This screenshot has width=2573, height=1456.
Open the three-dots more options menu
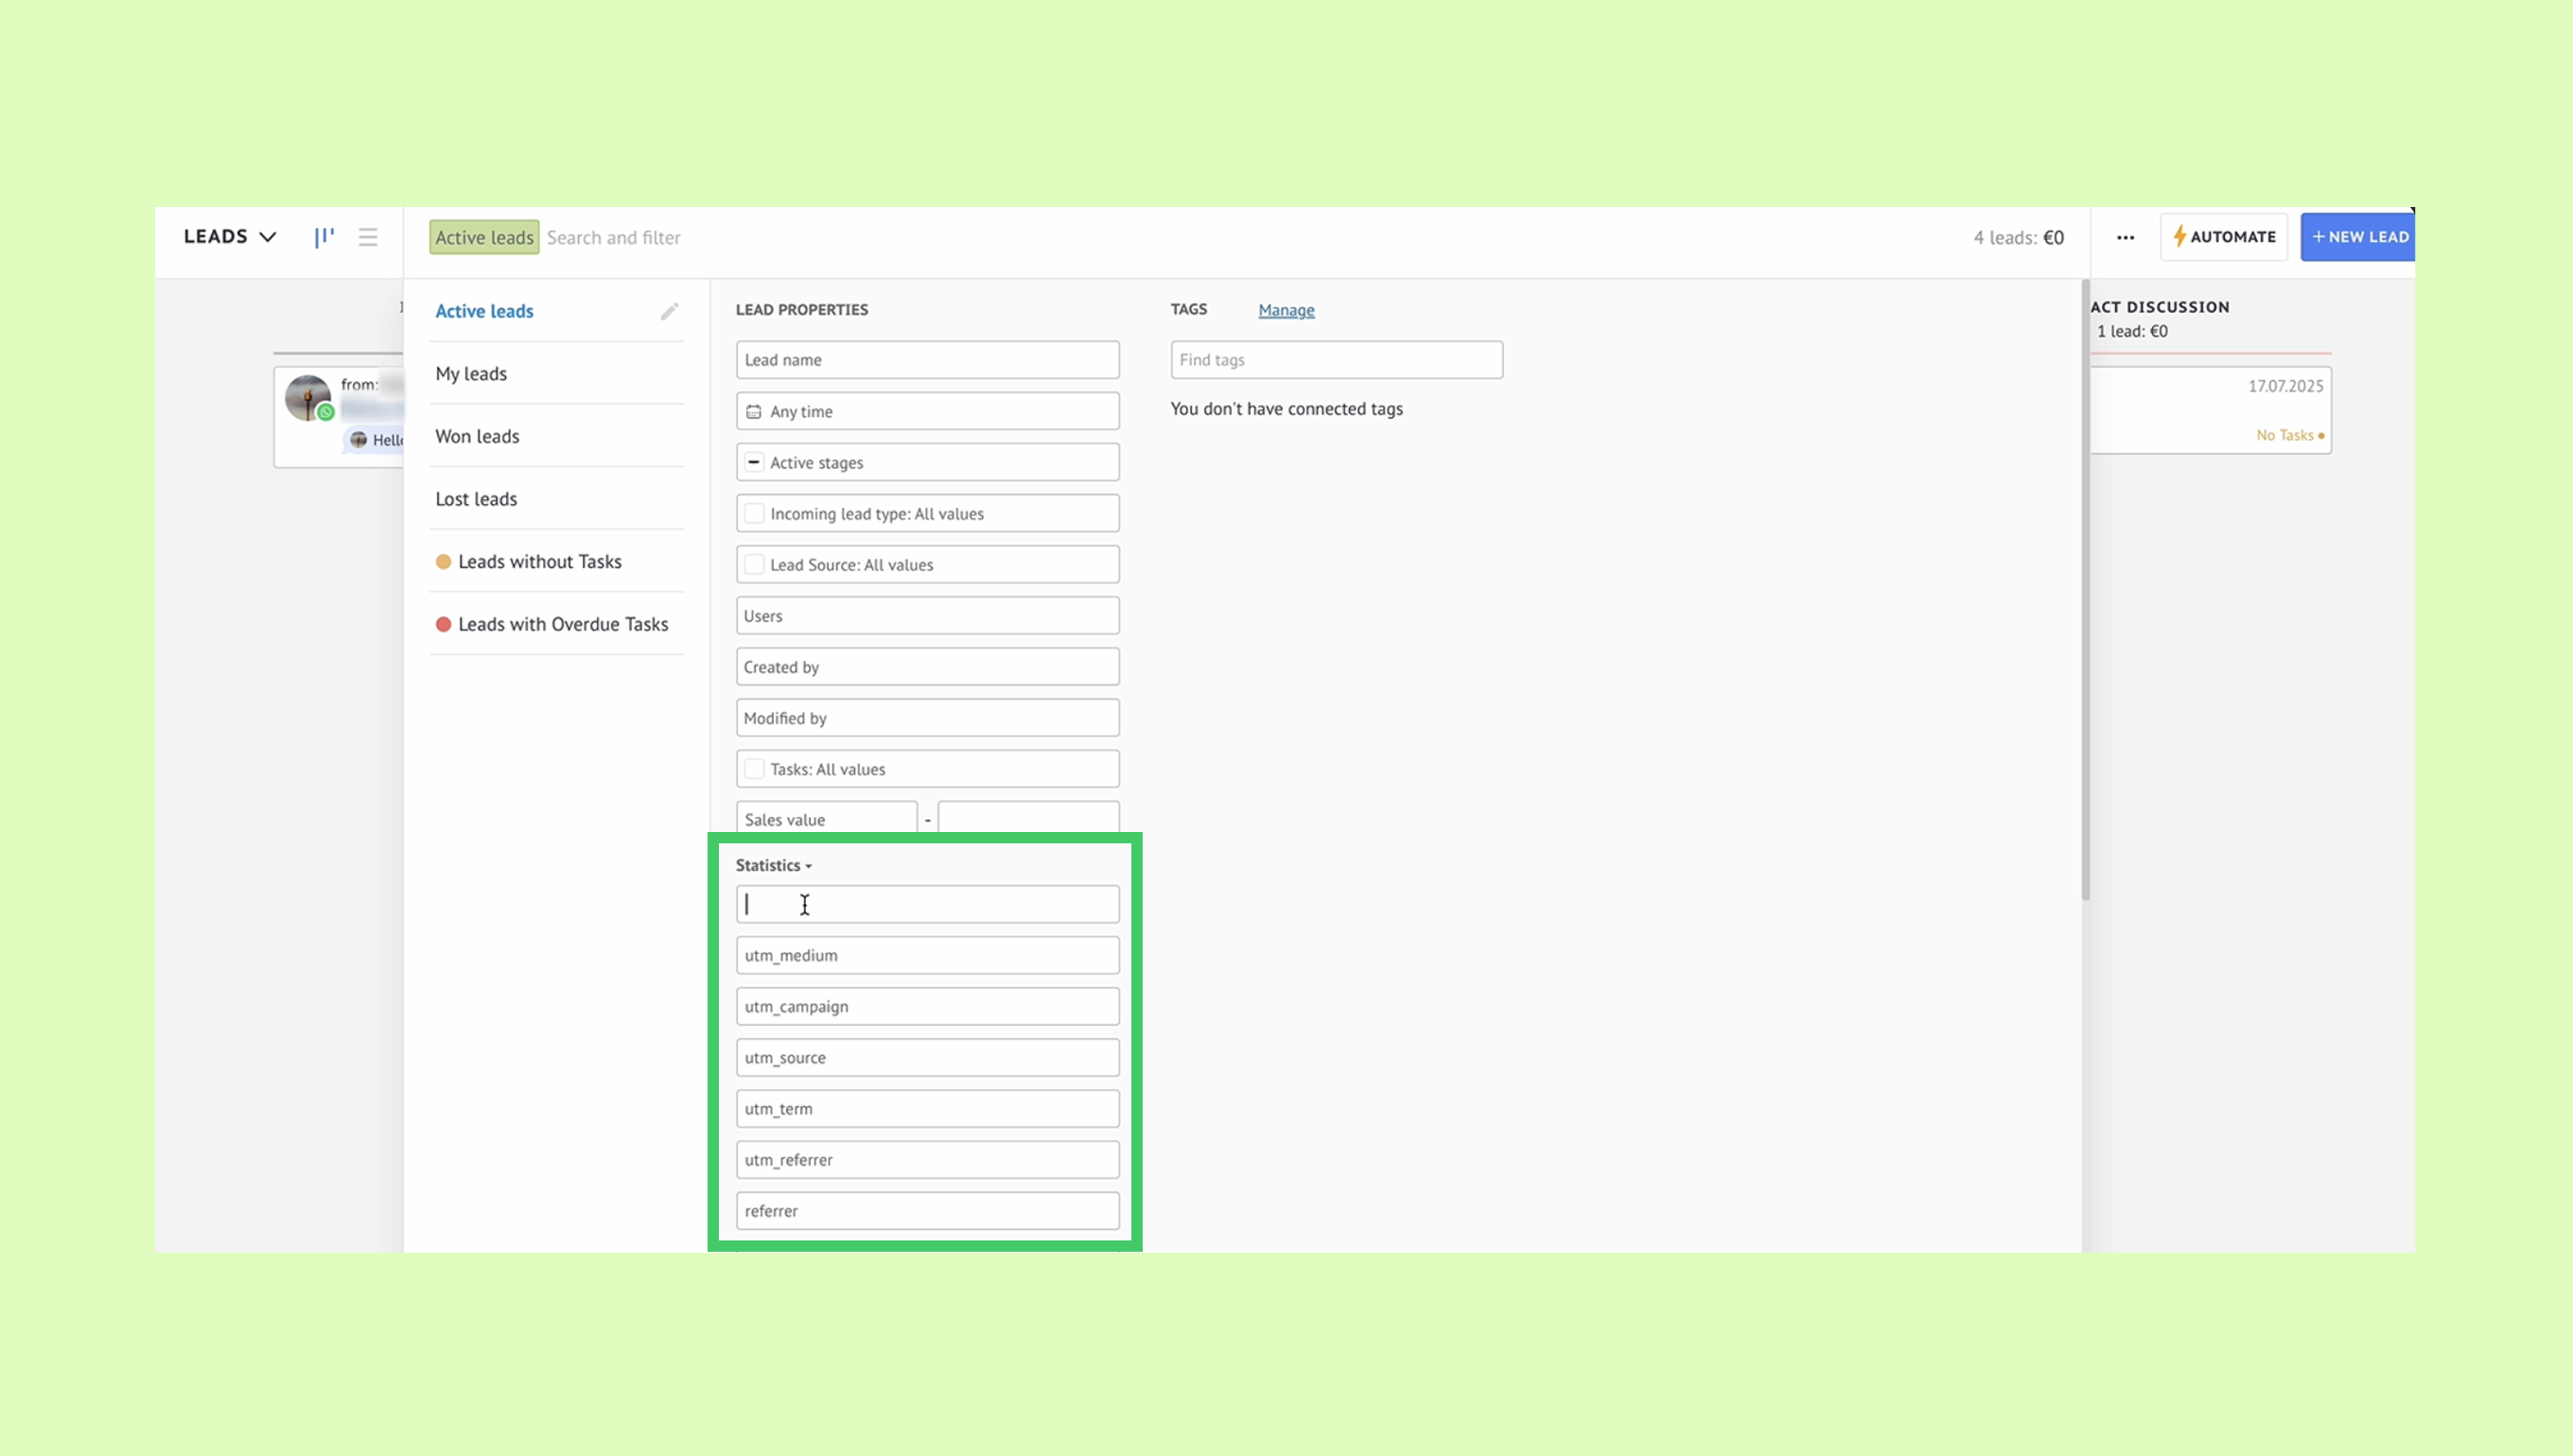(2125, 237)
